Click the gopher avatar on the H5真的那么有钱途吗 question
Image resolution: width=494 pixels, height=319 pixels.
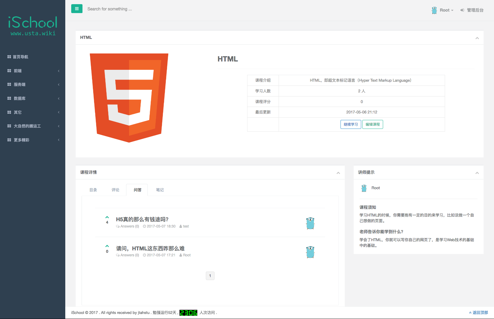(310, 223)
